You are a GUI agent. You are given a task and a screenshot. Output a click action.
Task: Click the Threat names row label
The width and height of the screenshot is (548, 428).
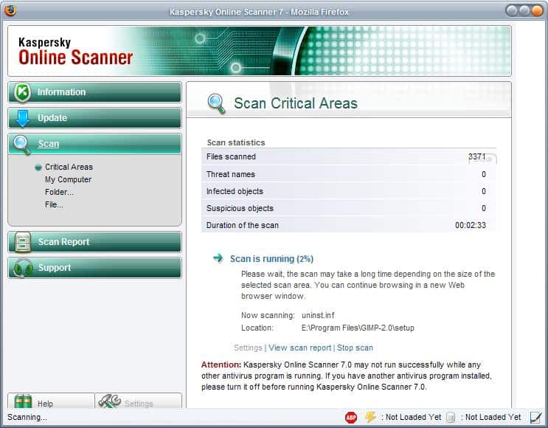point(231,174)
